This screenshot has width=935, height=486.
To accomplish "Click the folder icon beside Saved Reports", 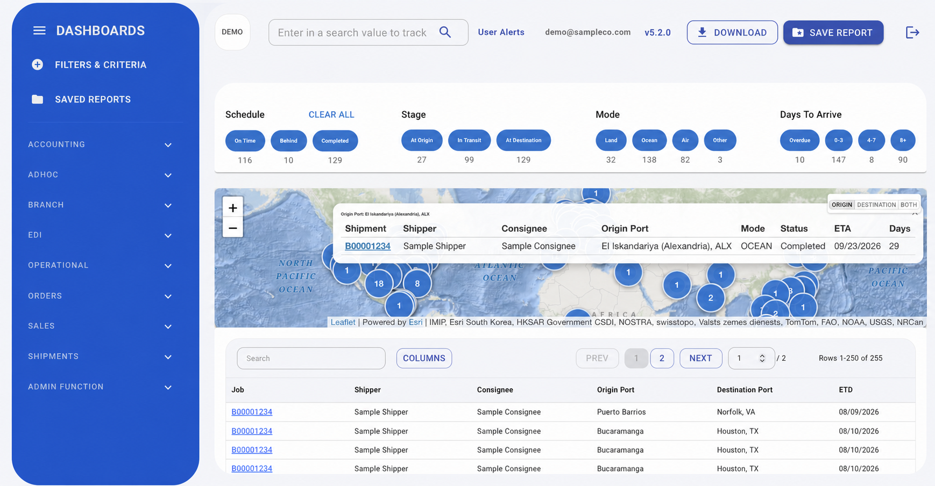I will (37, 99).
